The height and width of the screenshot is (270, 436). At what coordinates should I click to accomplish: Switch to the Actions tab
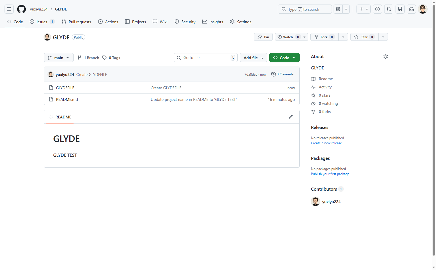pyautogui.click(x=108, y=22)
